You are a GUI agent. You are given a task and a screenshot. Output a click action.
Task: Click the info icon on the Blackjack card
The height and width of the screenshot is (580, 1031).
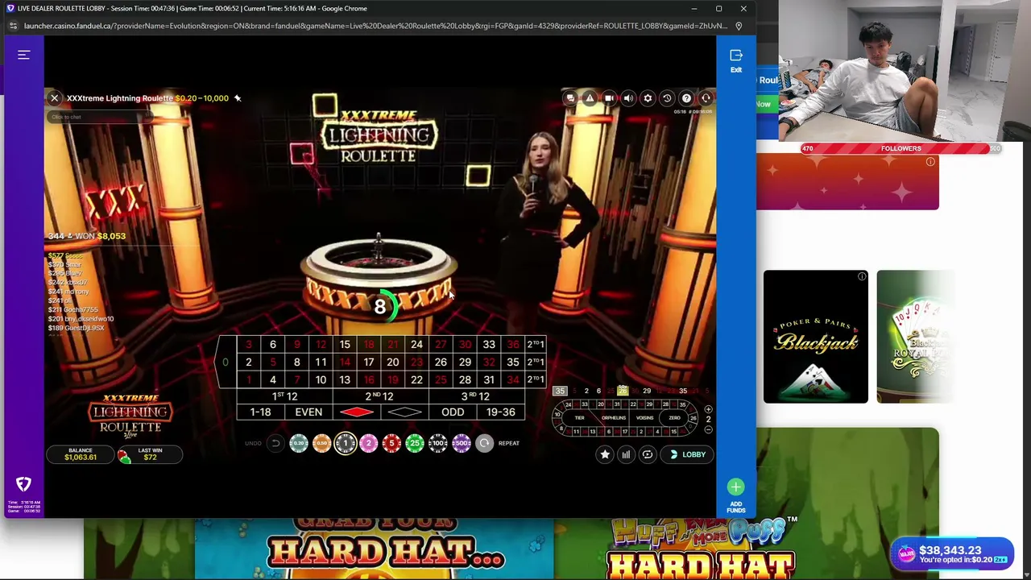click(x=862, y=277)
